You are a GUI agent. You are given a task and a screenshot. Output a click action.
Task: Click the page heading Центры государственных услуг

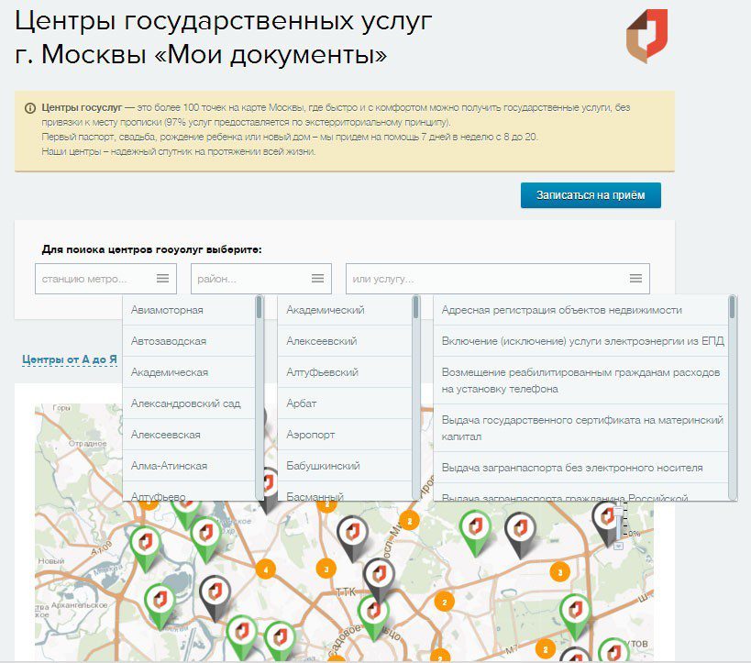coord(224,21)
